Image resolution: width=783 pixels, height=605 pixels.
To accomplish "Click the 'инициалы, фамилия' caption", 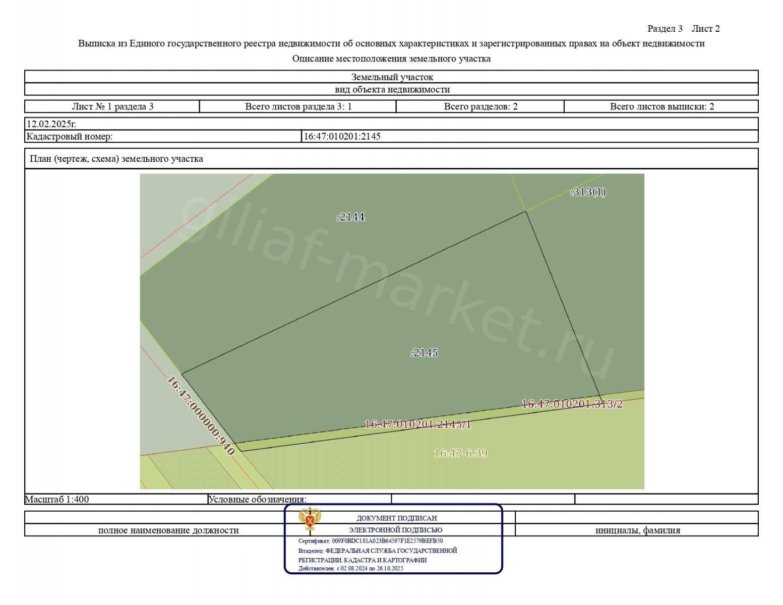I will point(637,530).
